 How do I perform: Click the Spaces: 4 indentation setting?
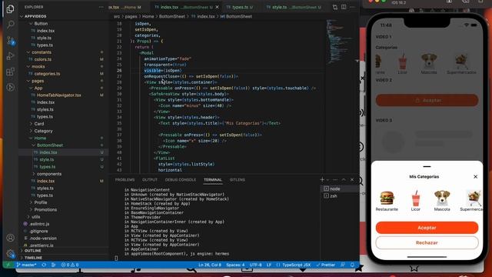(235, 265)
